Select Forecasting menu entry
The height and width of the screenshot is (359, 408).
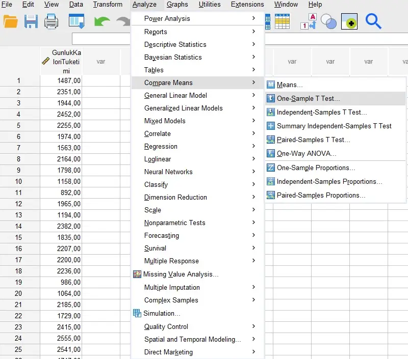click(198, 235)
